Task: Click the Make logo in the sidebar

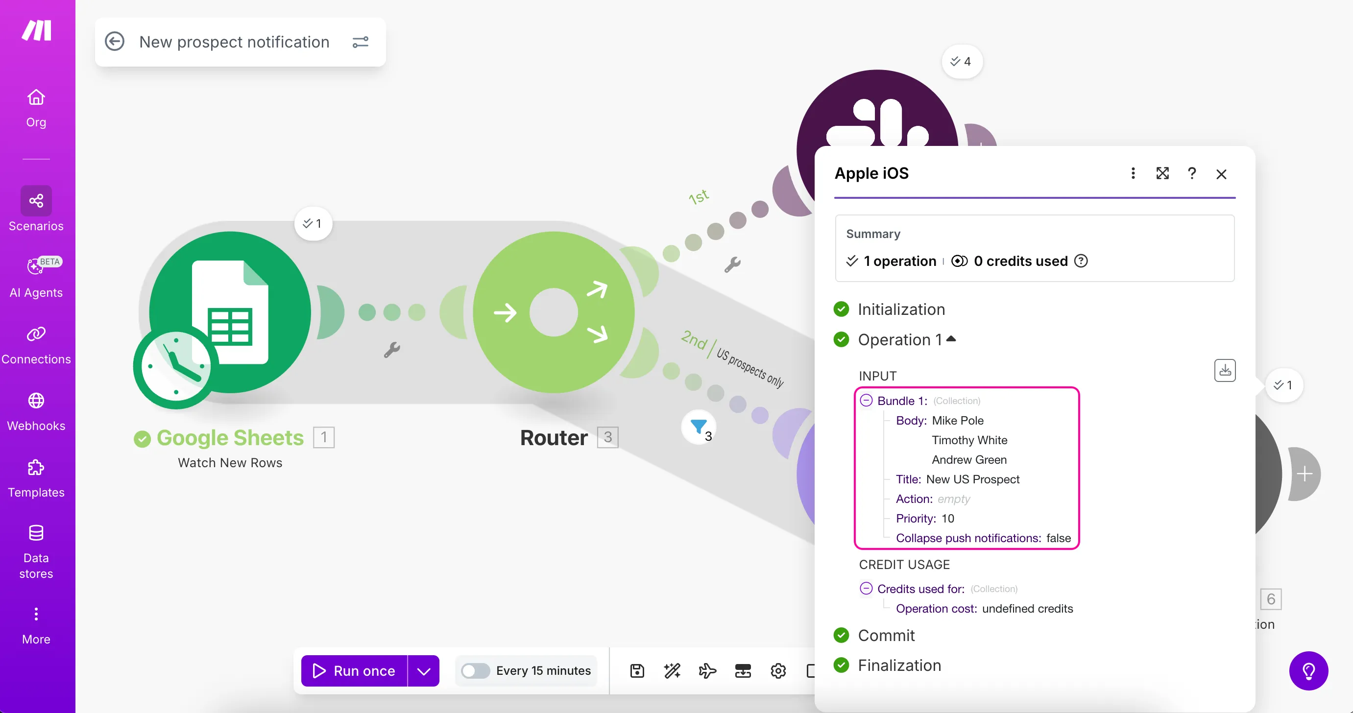Action: (x=36, y=30)
